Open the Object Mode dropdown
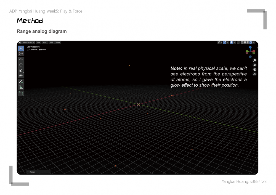This screenshot has height=195, width=276. tap(27, 43)
